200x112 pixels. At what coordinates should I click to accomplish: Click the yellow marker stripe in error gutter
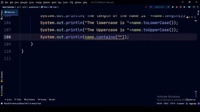tap(196, 21)
